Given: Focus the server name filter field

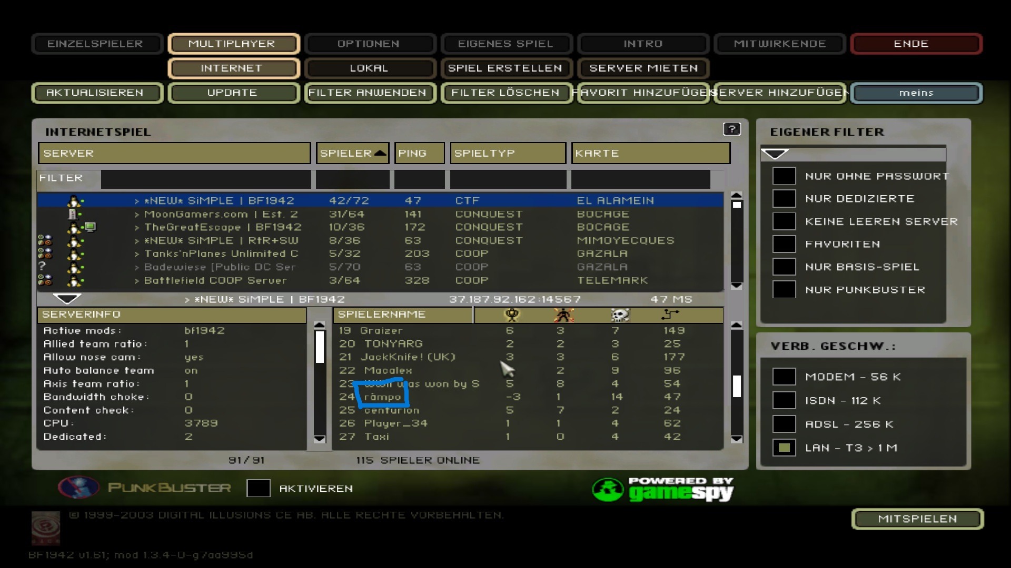Looking at the screenshot, I should pos(206,179).
